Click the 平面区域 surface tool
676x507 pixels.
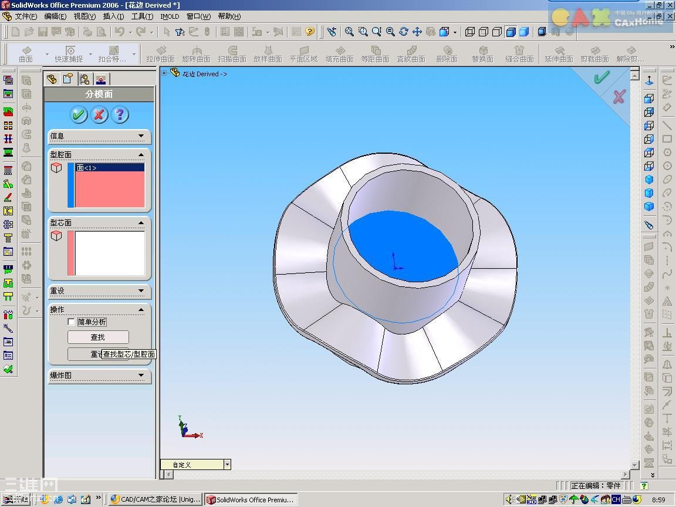click(303, 54)
